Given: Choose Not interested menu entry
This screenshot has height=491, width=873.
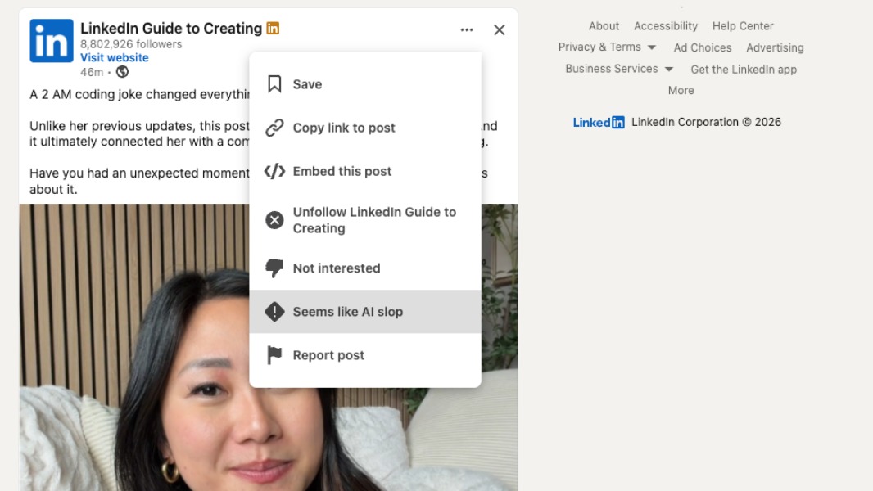Looking at the screenshot, I should point(365,268).
